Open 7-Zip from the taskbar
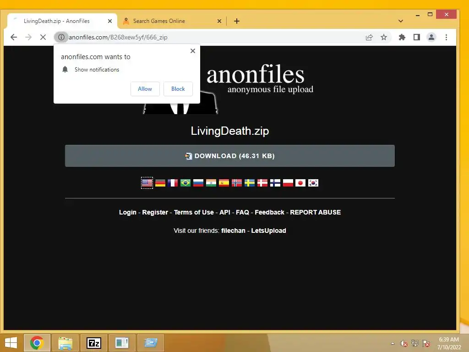 click(93, 343)
